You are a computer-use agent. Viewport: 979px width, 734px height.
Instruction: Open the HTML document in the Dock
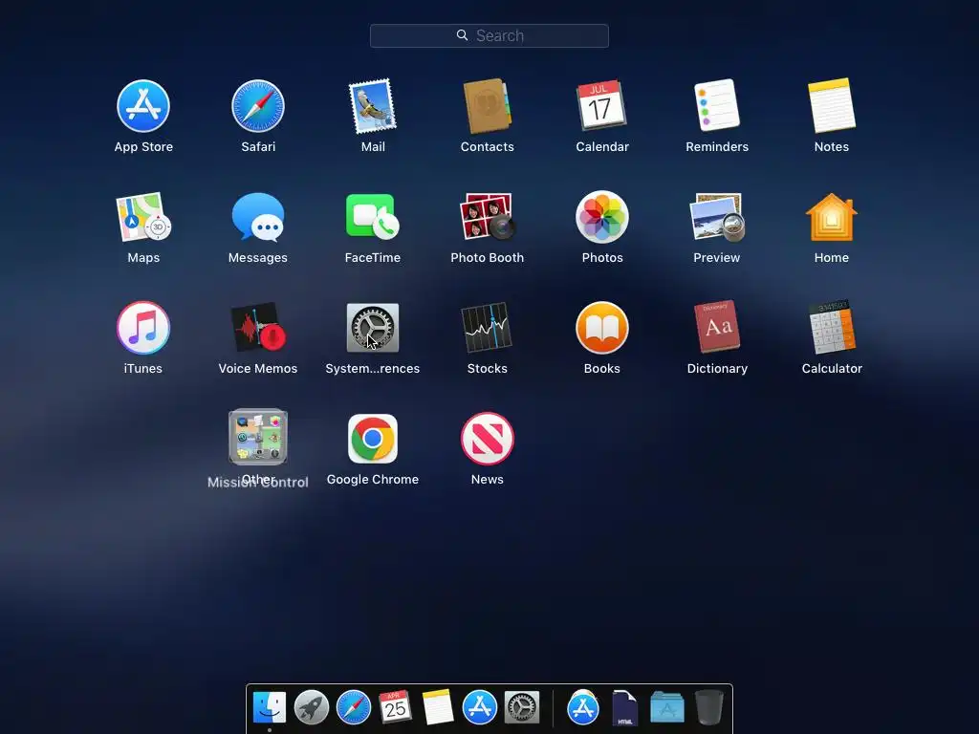point(625,708)
